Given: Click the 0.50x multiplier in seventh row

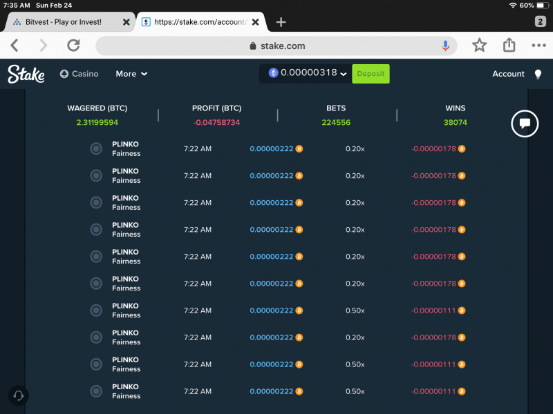Looking at the screenshot, I should click(x=355, y=310).
